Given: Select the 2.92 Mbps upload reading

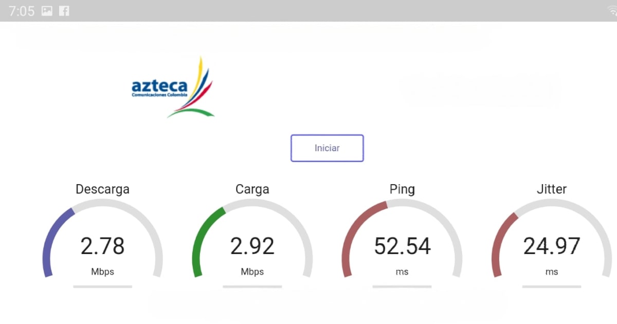Looking at the screenshot, I should 252,246.
